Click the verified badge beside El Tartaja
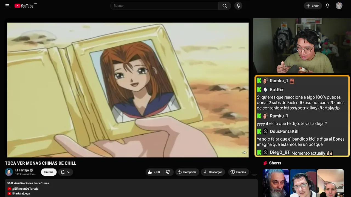This screenshot has height=197, width=351. 32,170
